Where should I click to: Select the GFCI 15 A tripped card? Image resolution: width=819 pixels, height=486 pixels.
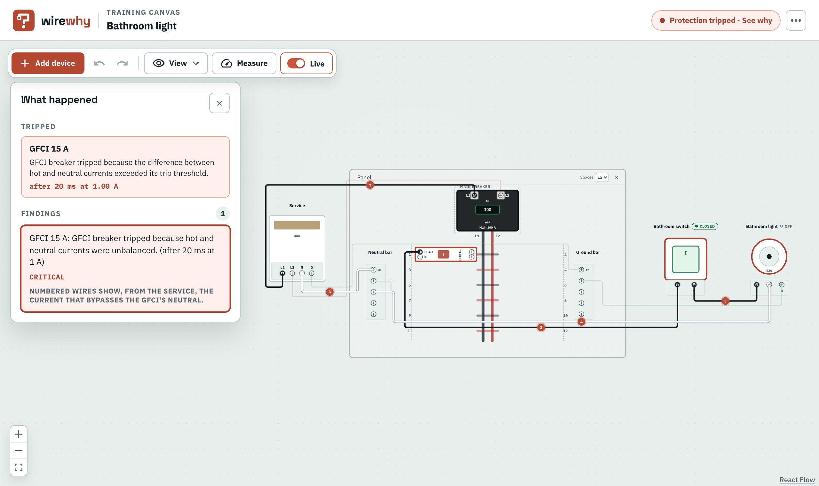125,167
